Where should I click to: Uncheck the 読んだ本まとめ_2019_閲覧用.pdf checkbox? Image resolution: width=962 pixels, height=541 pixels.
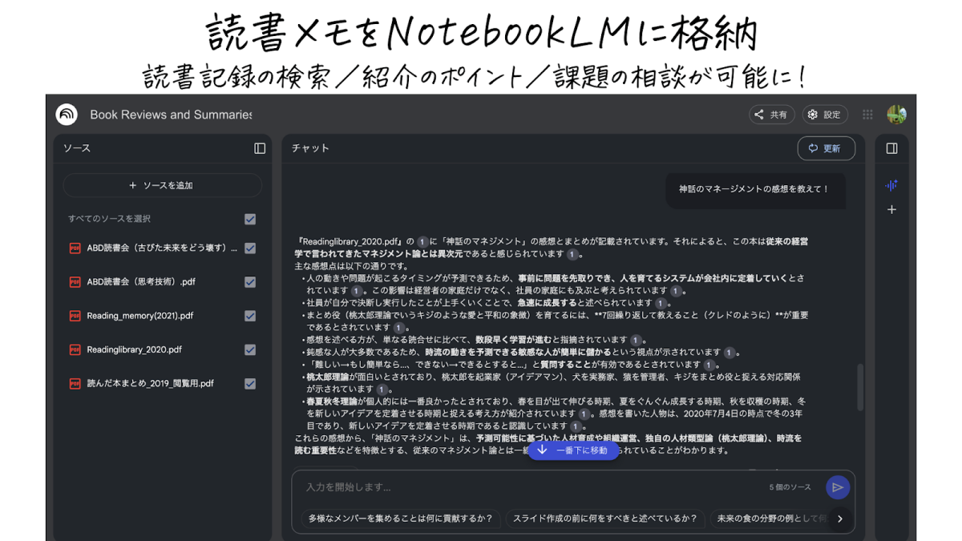click(250, 384)
